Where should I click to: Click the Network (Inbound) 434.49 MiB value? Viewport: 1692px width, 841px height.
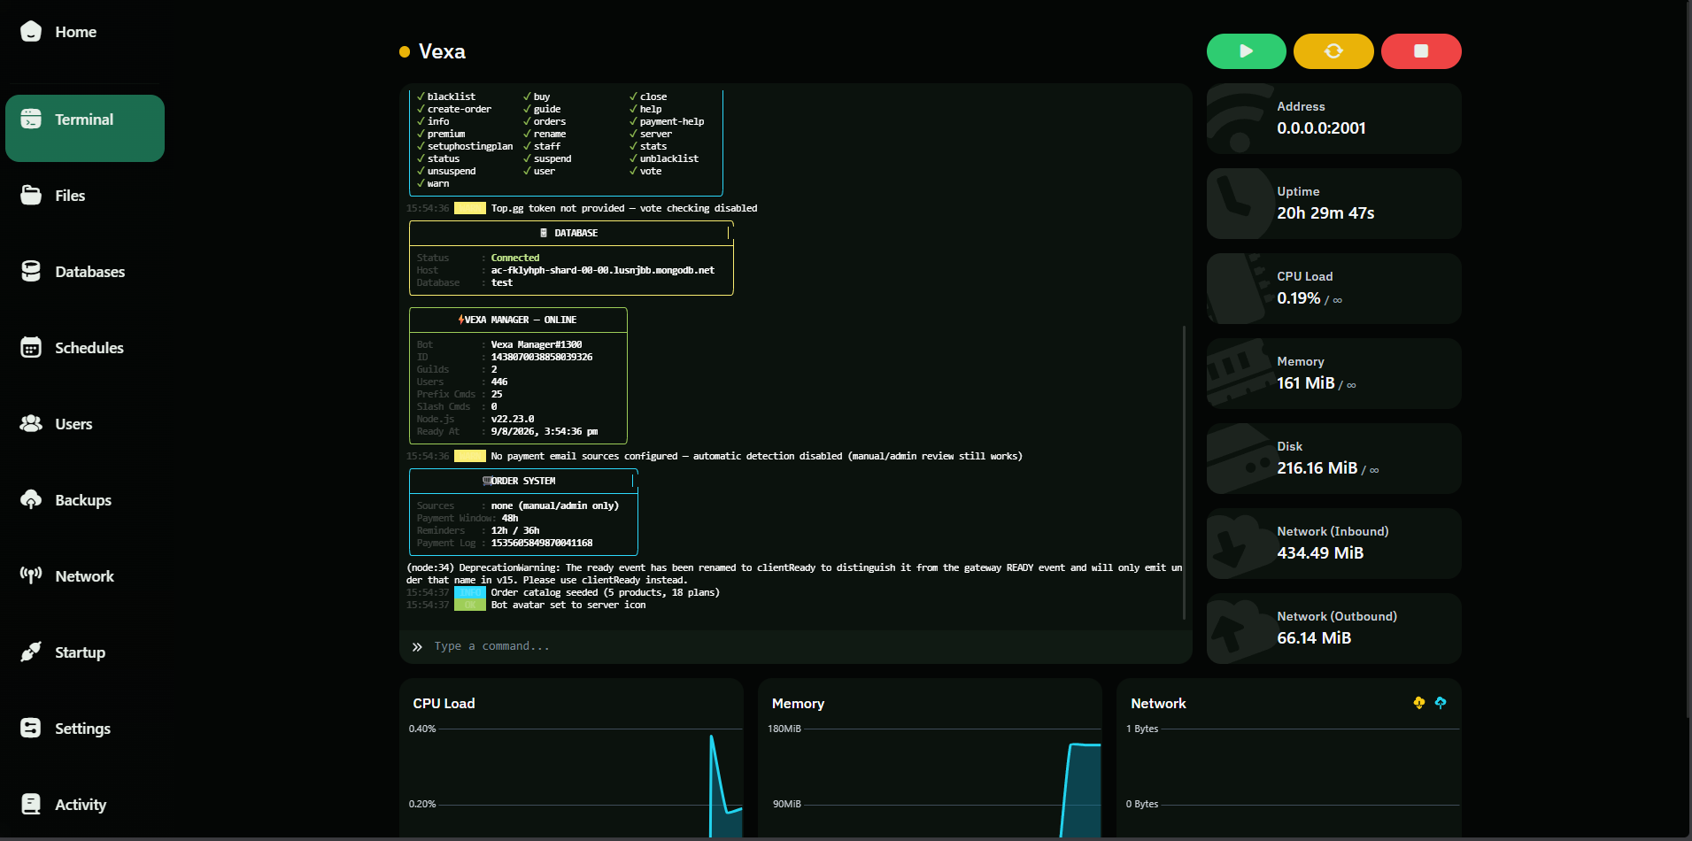coord(1320,553)
